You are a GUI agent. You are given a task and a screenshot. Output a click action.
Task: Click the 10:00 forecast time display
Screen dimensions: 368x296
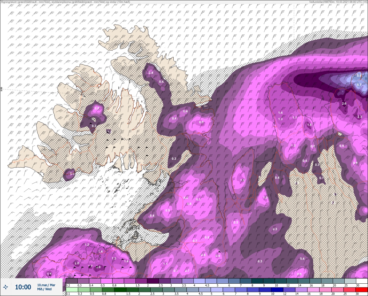[x=23, y=287]
